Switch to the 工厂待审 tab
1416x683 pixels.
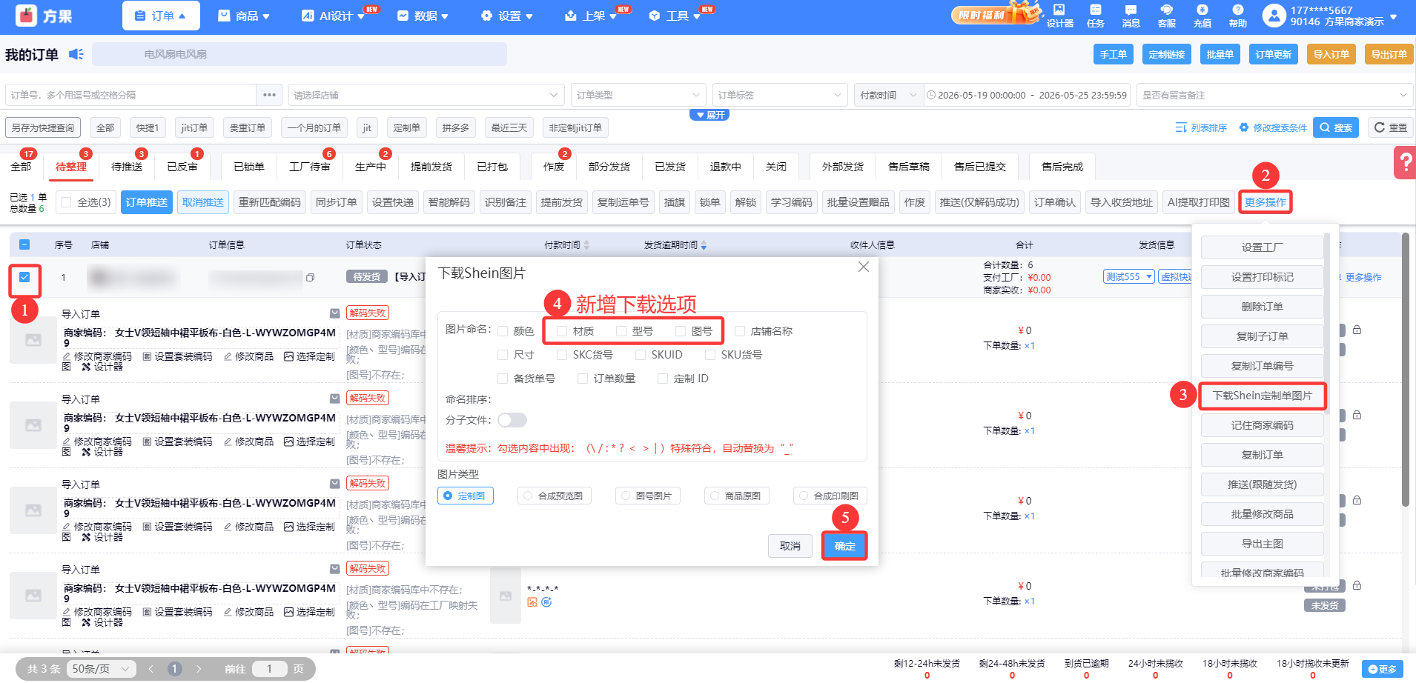[310, 167]
